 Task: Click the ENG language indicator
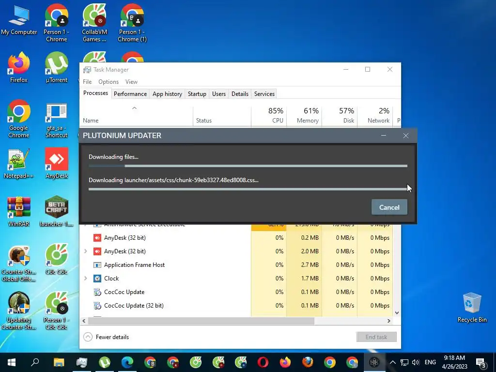tap(430, 362)
